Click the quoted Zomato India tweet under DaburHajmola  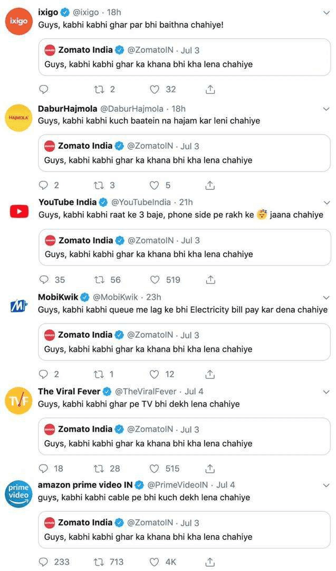pos(184,153)
